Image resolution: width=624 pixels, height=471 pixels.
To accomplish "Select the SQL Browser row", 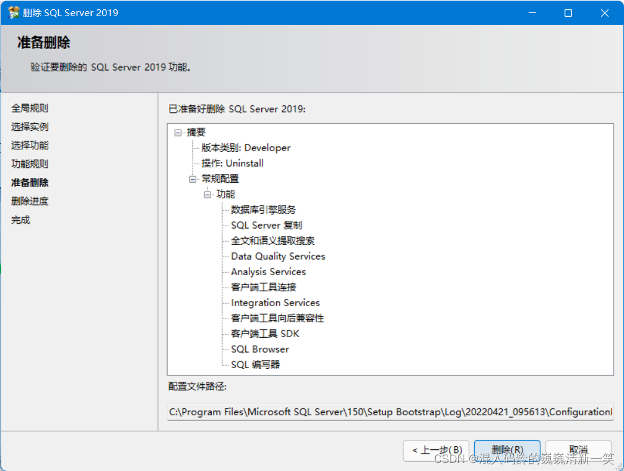I will pos(260,350).
